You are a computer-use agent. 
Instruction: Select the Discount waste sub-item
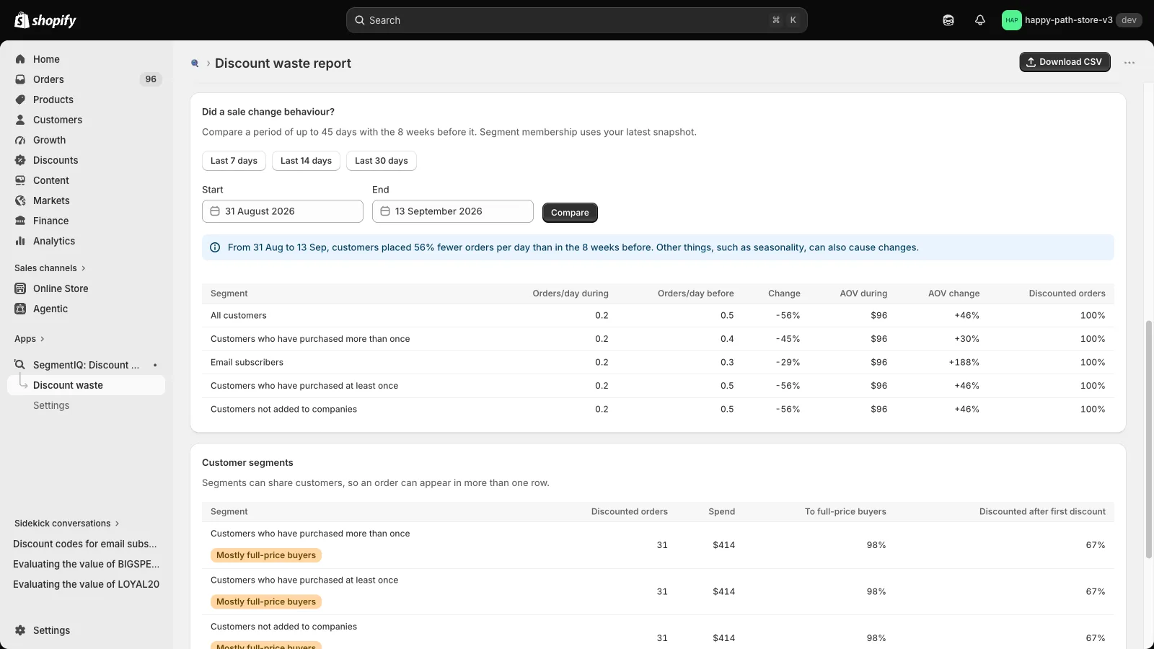[87, 385]
